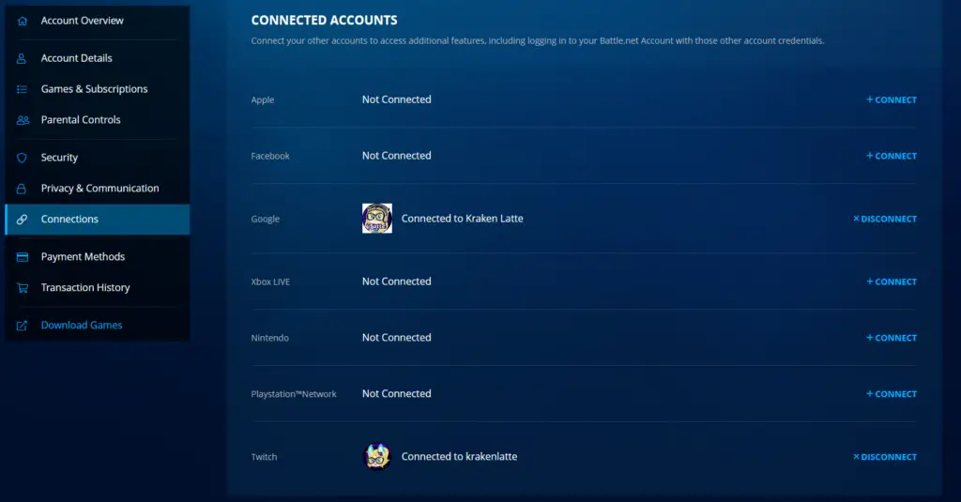Click the Google row label
Image resolution: width=961 pixels, height=502 pixels.
point(266,219)
